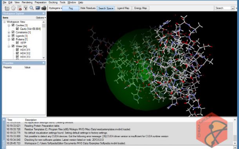Take a screenshot with the camera icon

44,8
